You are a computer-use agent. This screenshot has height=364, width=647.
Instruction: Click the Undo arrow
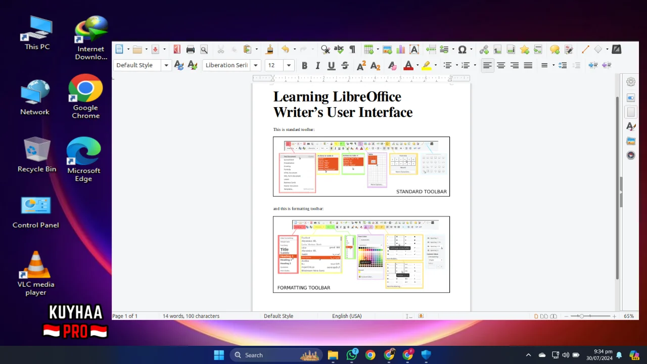285,49
